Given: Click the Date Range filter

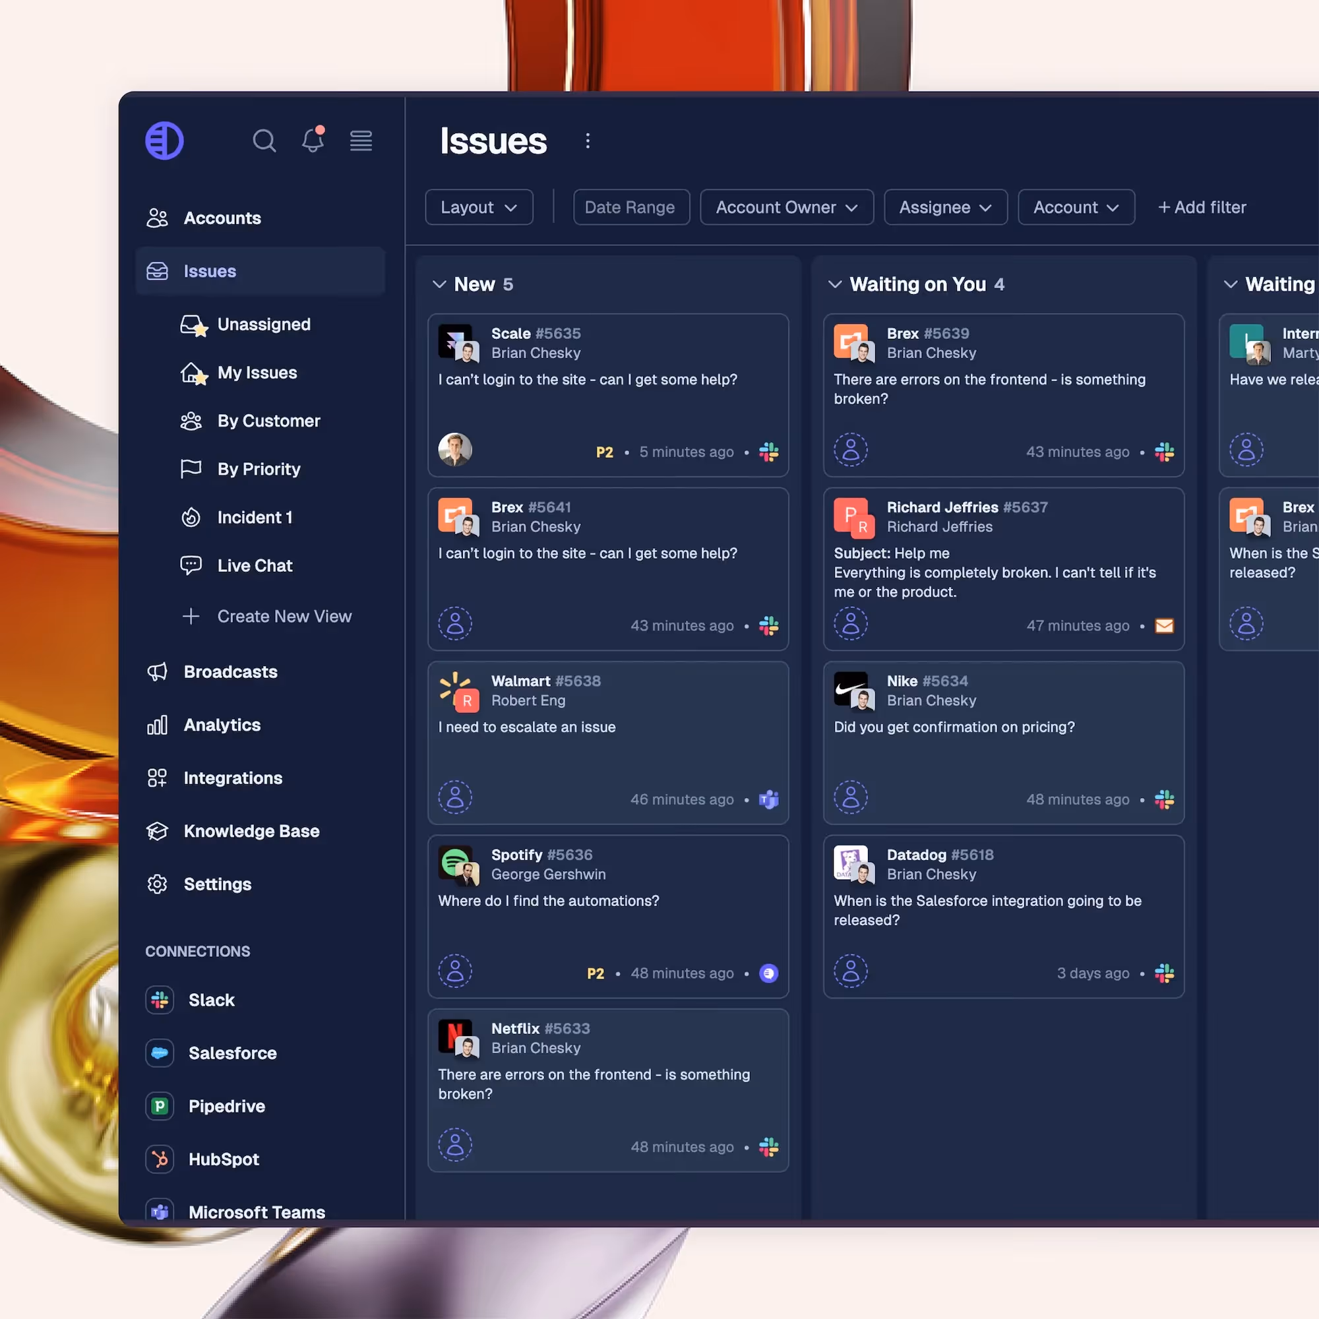Looking at the screenshot, I should click(x=632, y=207).
